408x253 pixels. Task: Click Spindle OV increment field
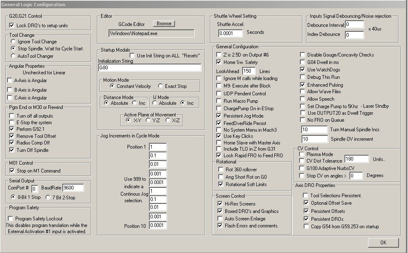pyautogui.click(x=315, y=139)
